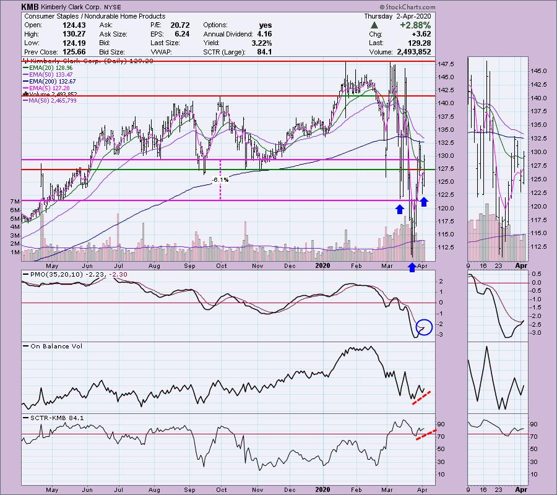Click the 'SCTR-KMB 84.1' panel label

point(57,418)
